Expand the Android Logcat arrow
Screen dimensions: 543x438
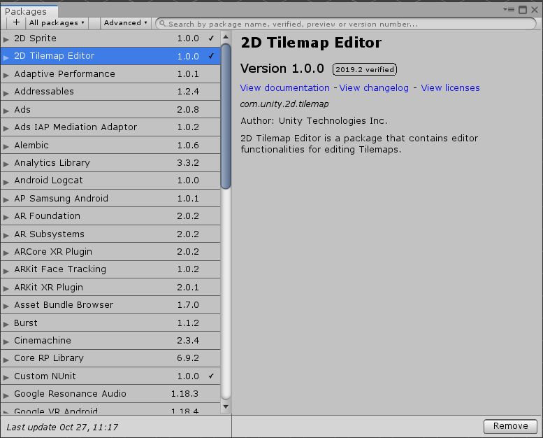[6, 182]
